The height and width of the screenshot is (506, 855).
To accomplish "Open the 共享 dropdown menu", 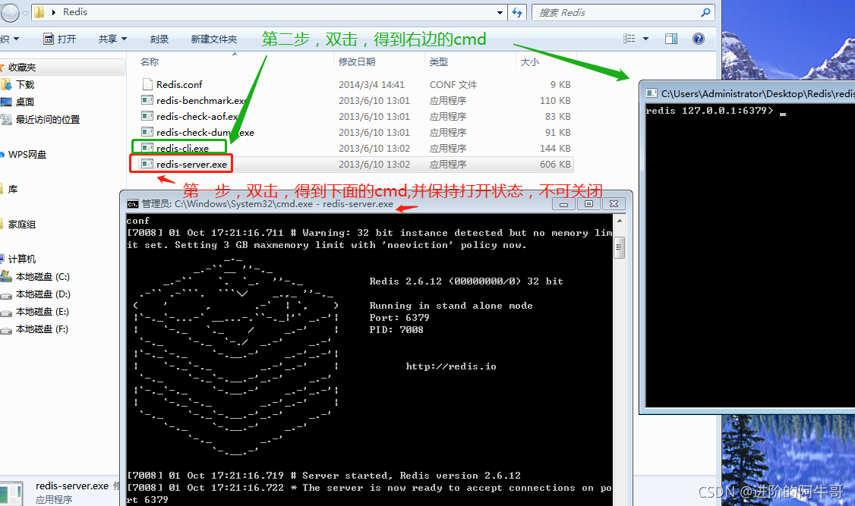I will click(x=112, y=39).
